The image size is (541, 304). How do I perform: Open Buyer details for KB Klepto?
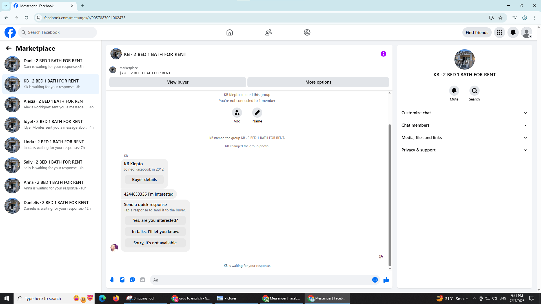pyautogui.click(x=145, y=180)
